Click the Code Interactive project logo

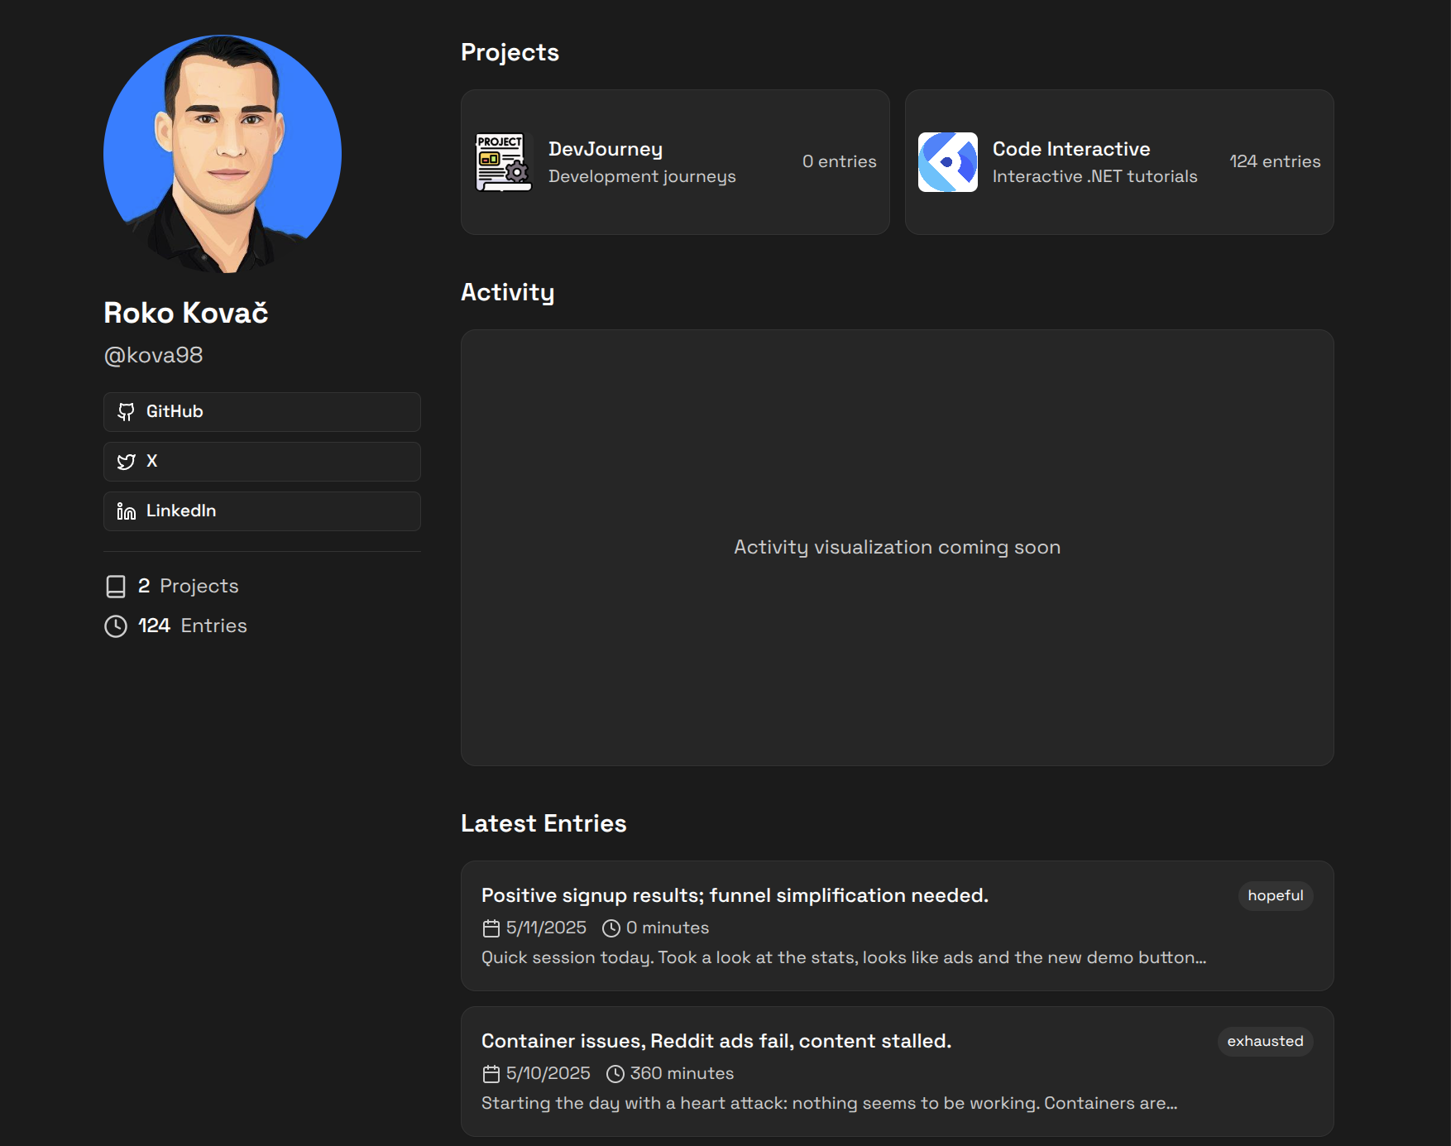click(948, 162)
